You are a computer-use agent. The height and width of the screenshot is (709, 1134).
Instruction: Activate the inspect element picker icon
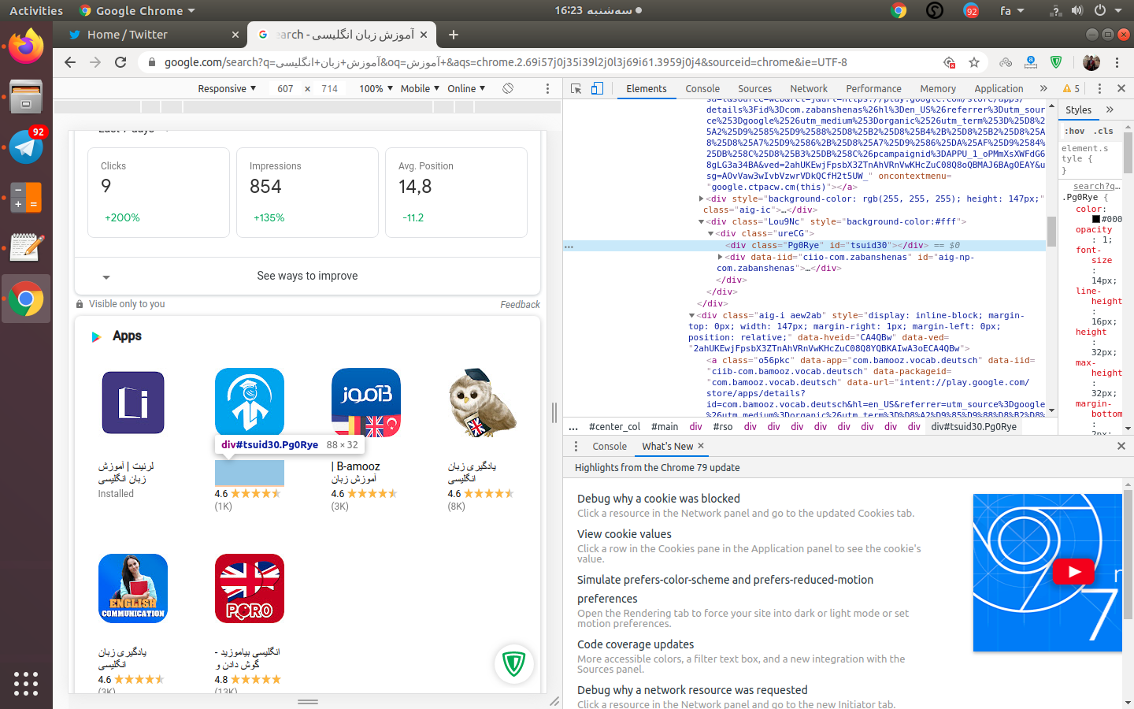[x=576, y=88]
